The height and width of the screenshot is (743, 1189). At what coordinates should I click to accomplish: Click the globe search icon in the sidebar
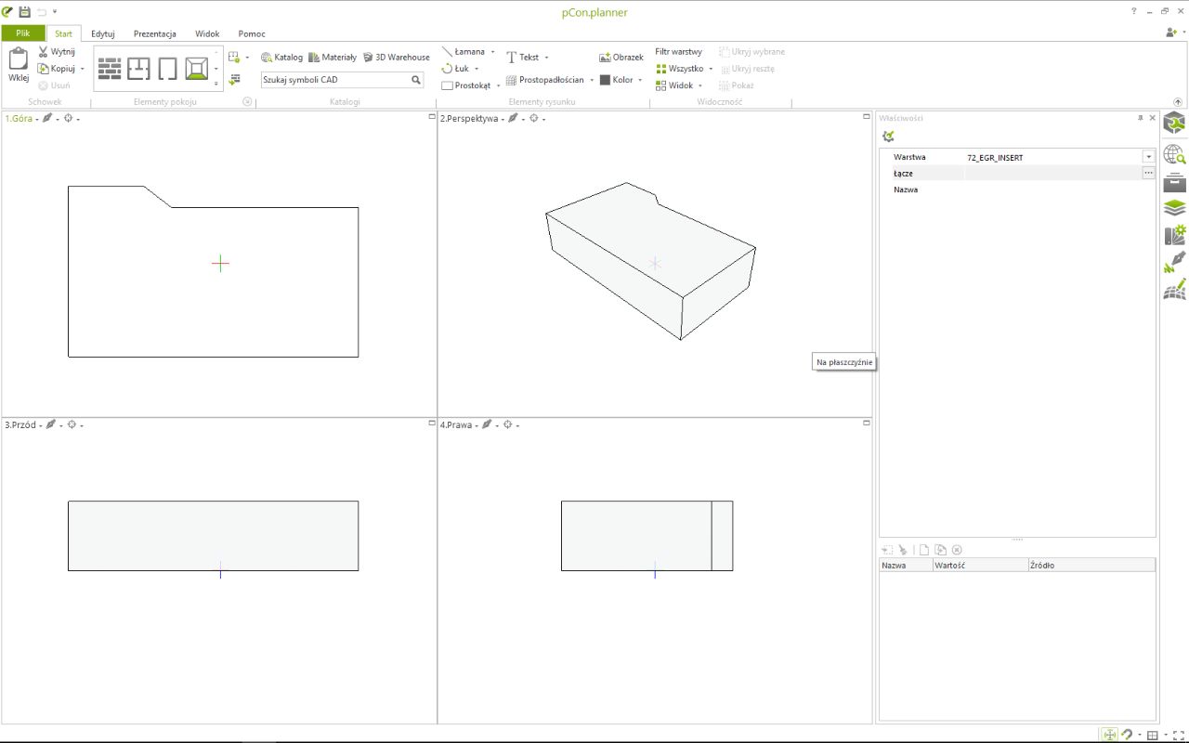(x=1174, y=154)
